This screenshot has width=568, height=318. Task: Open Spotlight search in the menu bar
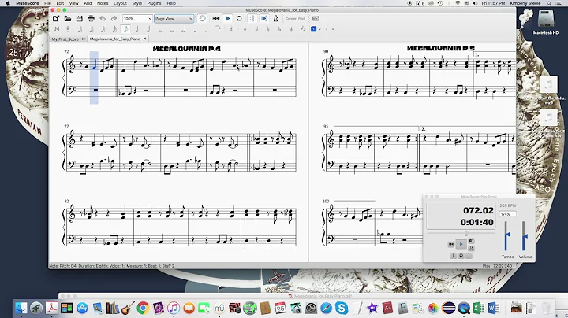tap(549, 3)
